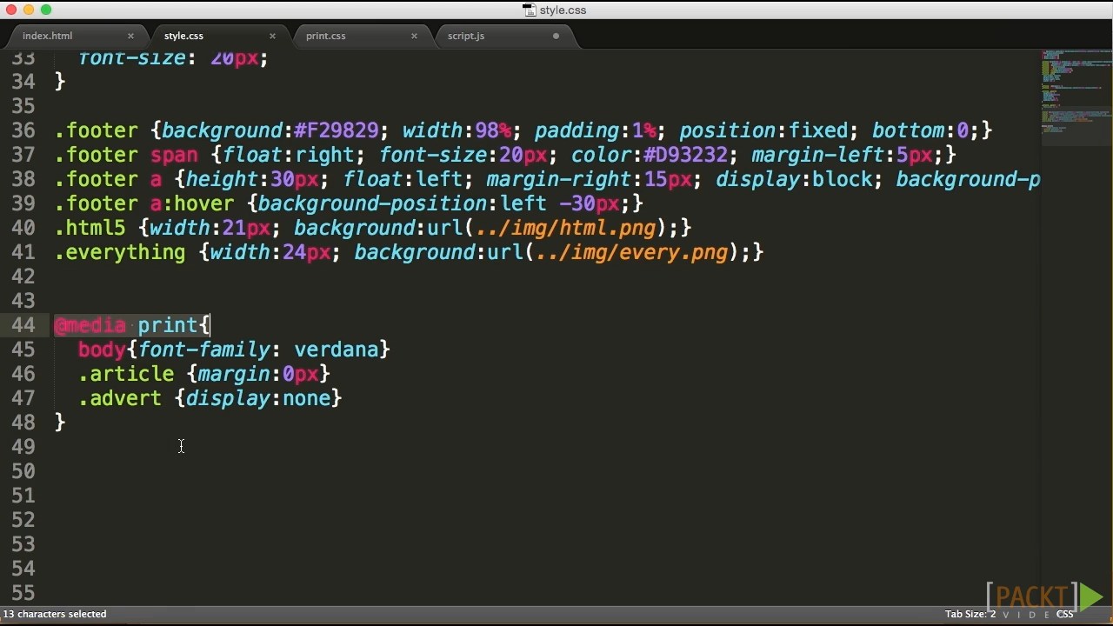This screenshot has width=1113, height=626.
Task: Click line number 48 in gutter
Action: (x=23, y=423)
